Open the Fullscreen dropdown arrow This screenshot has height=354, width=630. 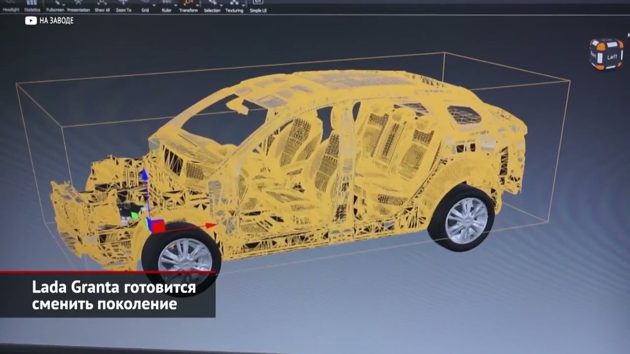click(64, 4)
